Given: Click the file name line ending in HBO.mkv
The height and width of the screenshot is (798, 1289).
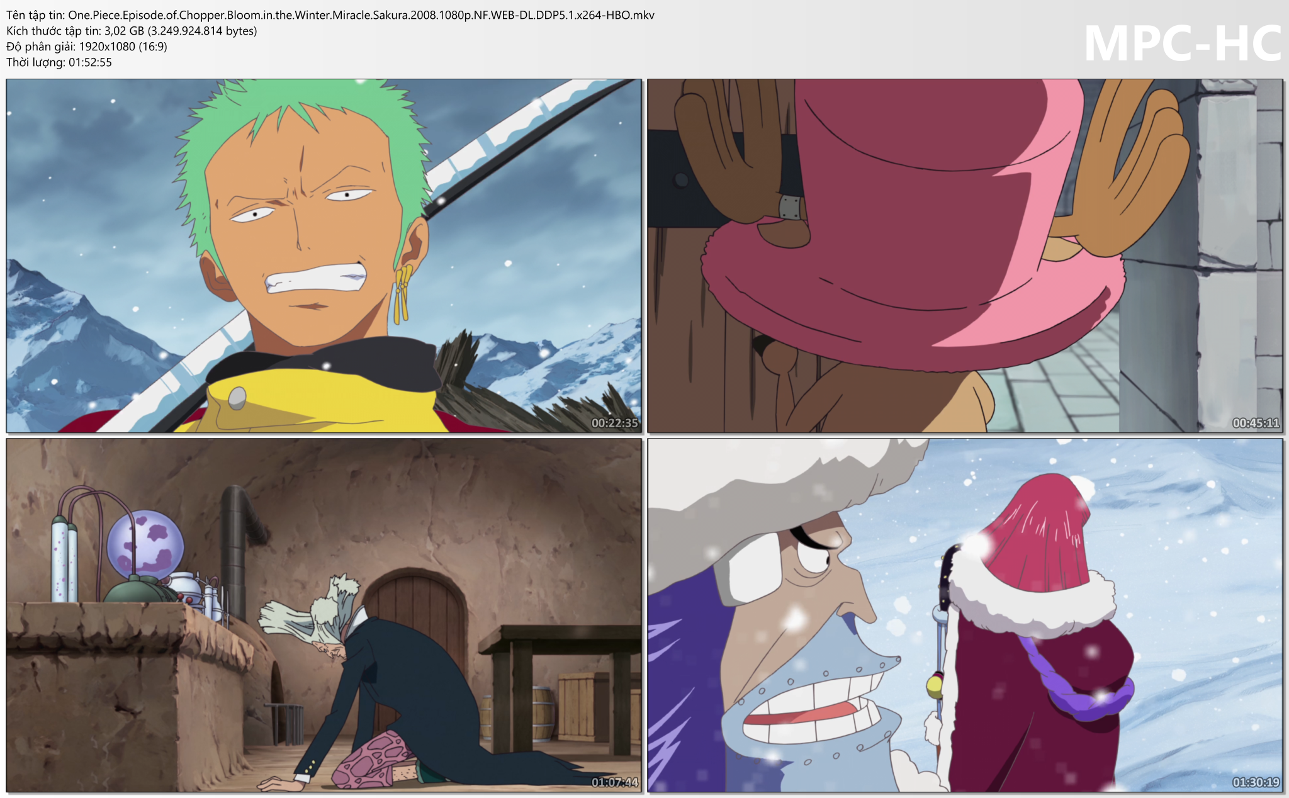Looking at the screenshot, I should click(330, 15).
